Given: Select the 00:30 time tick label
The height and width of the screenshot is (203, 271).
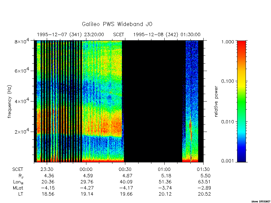Looking at the screenshot, I should (125, 170).
